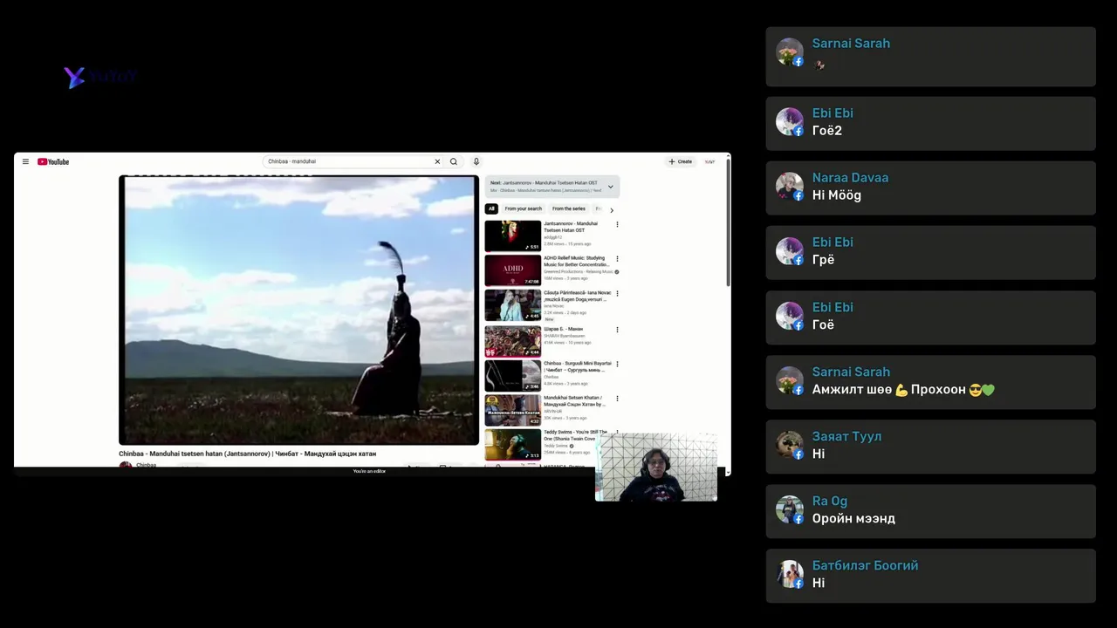Open Jantsannorov Manduhai Tsetsen Hatan OST thumbnail

(x=513, y=236)
